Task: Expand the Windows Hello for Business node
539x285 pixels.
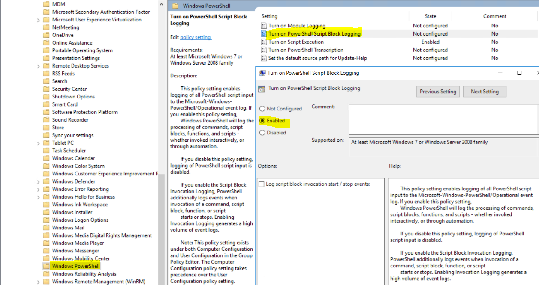Action: point(39,197)
